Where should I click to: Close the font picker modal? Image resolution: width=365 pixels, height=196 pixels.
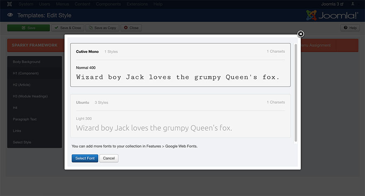[x=301, y=34]
